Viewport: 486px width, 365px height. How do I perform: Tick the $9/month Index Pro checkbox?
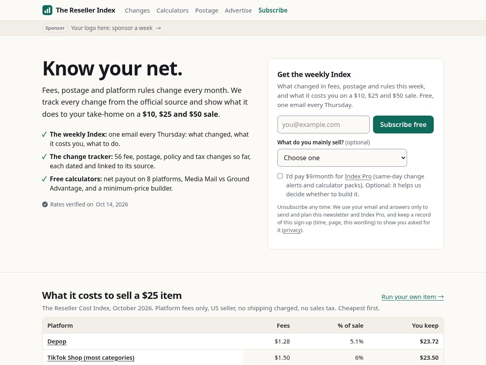(280, 176)
